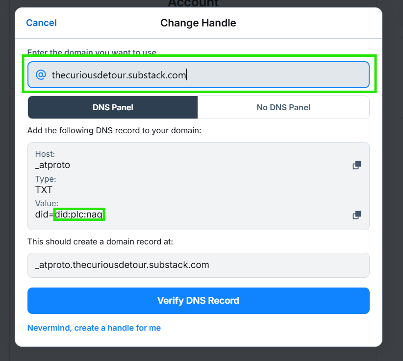Click the highlighted did:plc:naq value
This screenshot has height=361, width=403.
coord(79,214)
